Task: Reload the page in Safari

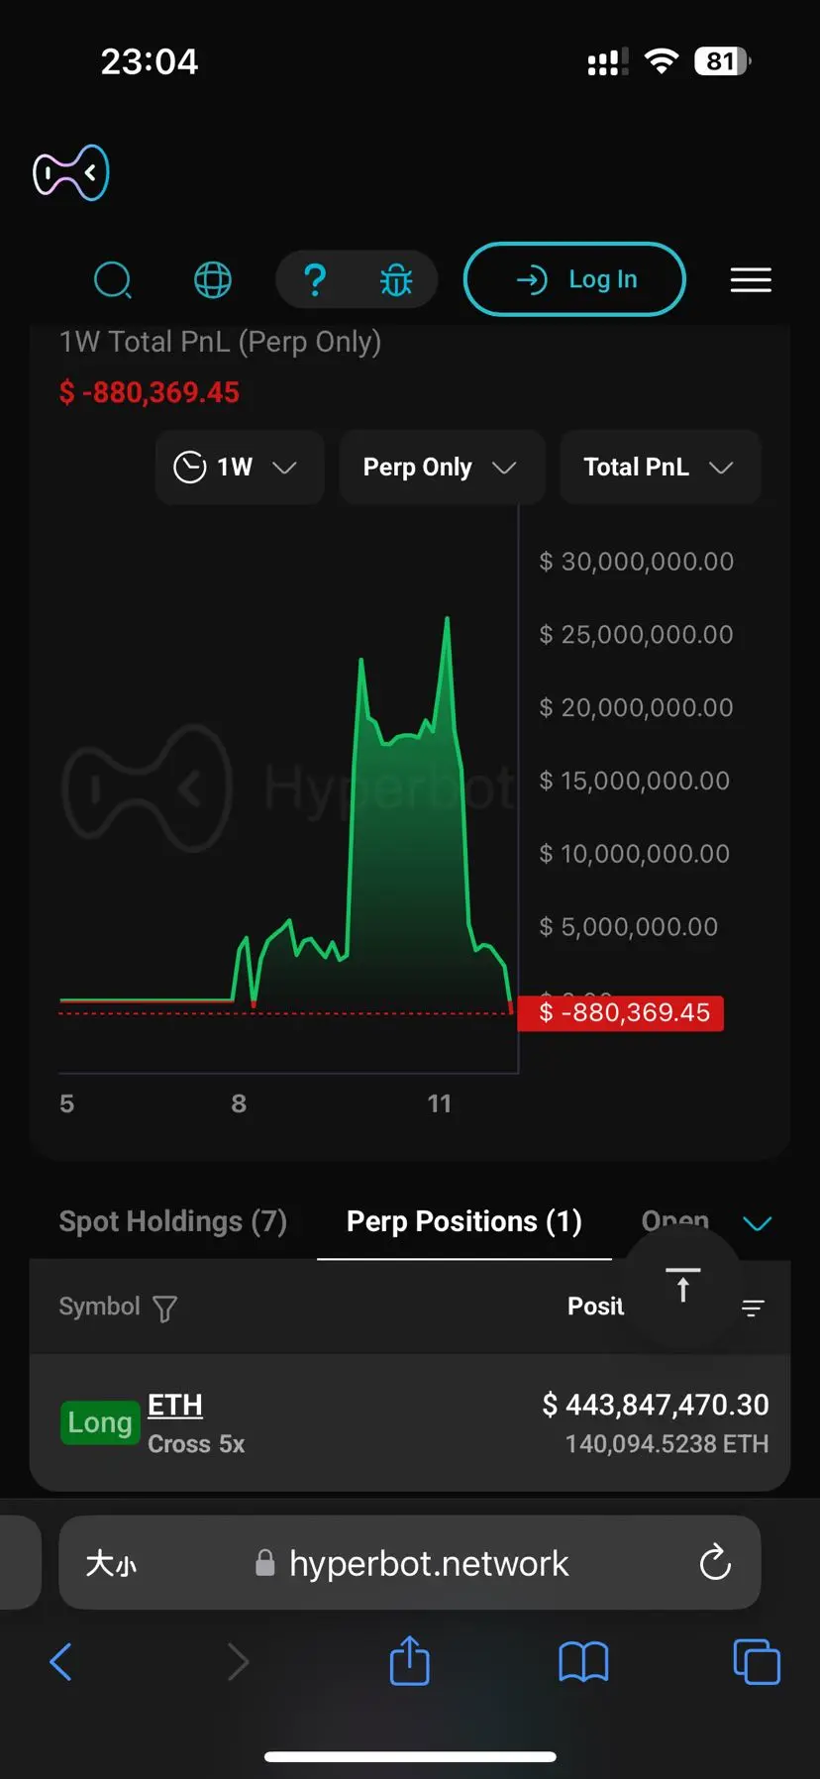Action: (715, 1563)
